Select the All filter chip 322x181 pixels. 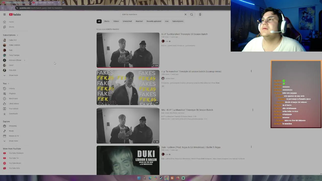click(99, 21)
